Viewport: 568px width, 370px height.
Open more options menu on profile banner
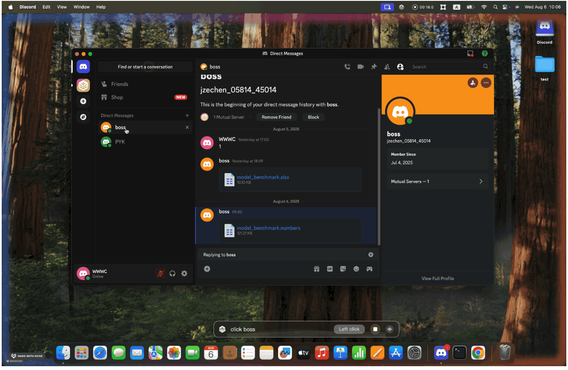point(486,83)
